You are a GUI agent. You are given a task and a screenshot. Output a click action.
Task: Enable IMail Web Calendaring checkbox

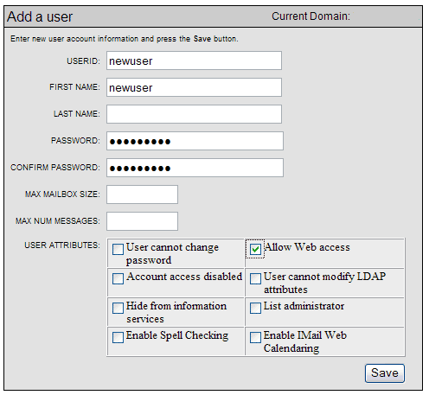tap(255, 337)
